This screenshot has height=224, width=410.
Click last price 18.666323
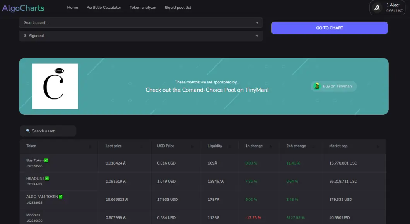117,199
